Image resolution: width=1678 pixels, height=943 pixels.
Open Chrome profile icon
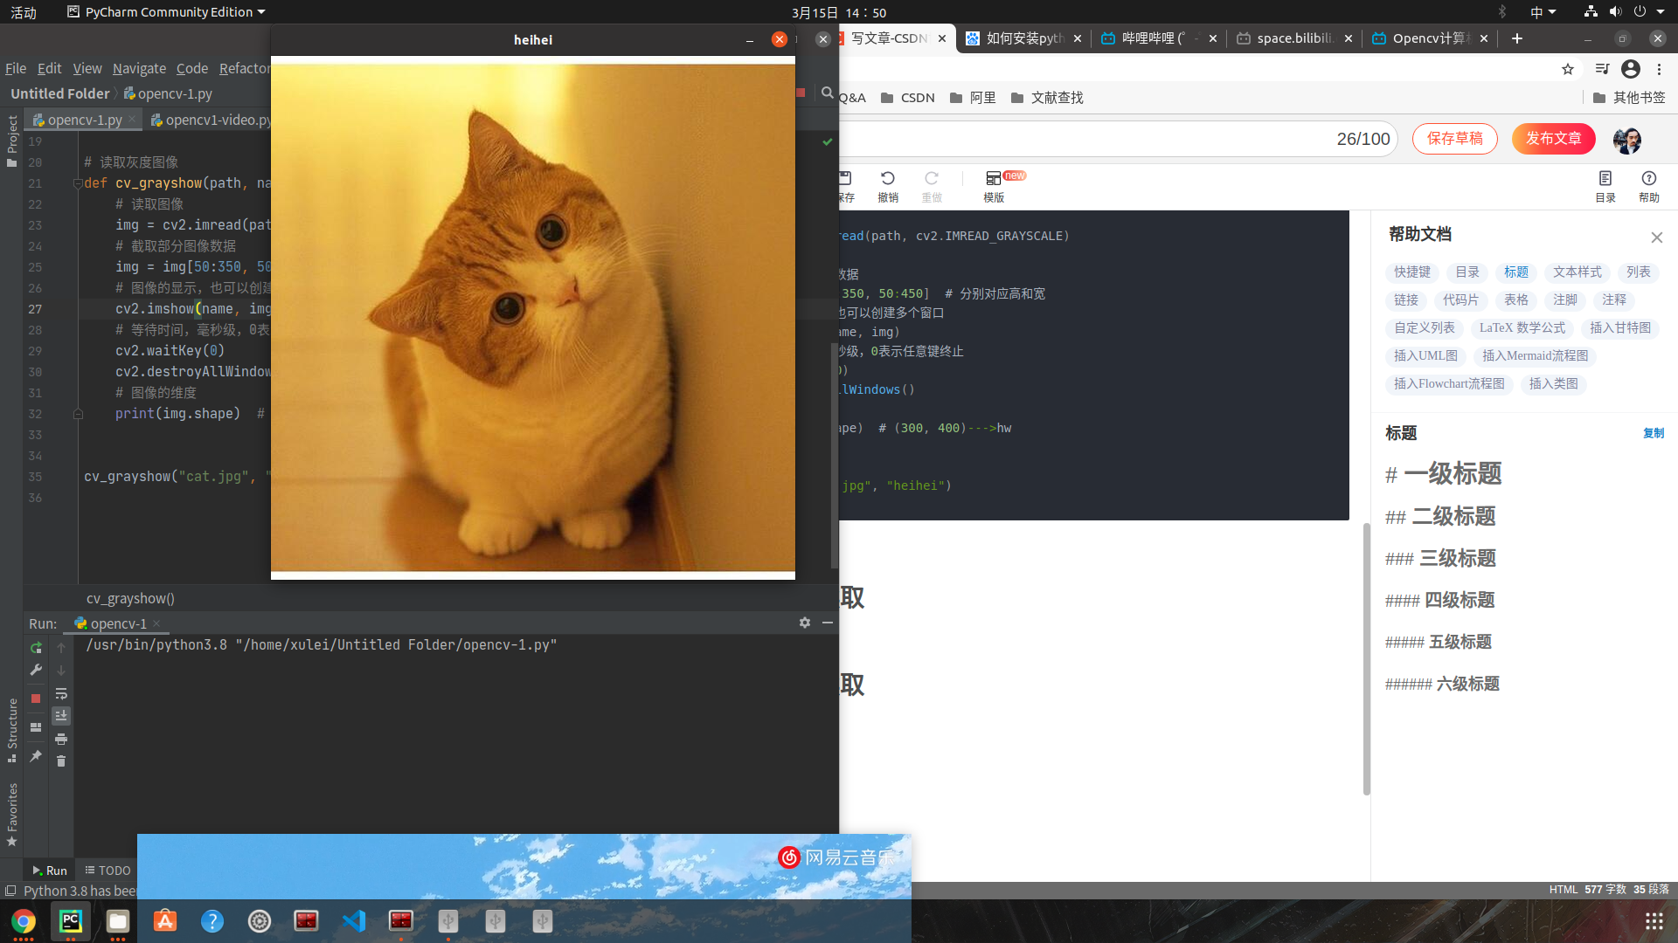tap(1631, 69)
